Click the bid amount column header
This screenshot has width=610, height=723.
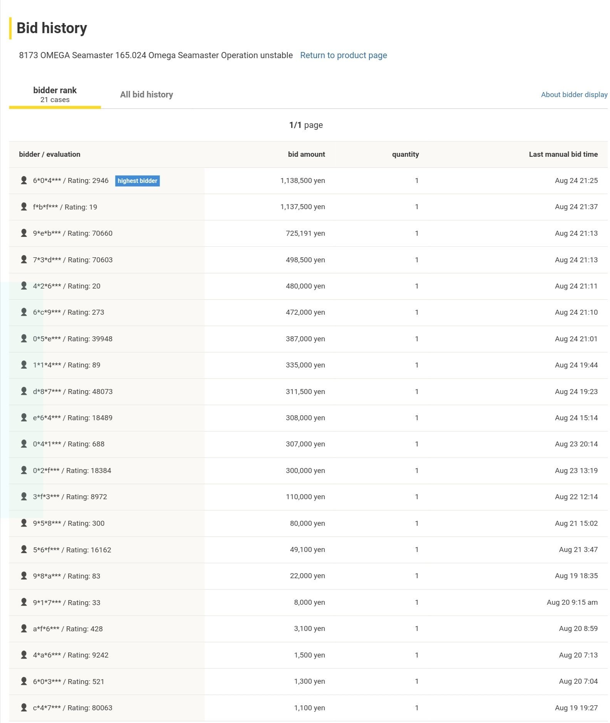tap(306, 154)
